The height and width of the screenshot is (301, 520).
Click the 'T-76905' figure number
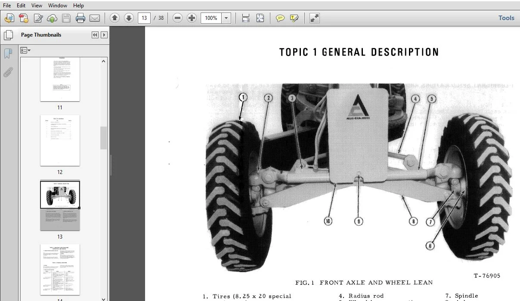pyautogui.click(x=487, y=276)
